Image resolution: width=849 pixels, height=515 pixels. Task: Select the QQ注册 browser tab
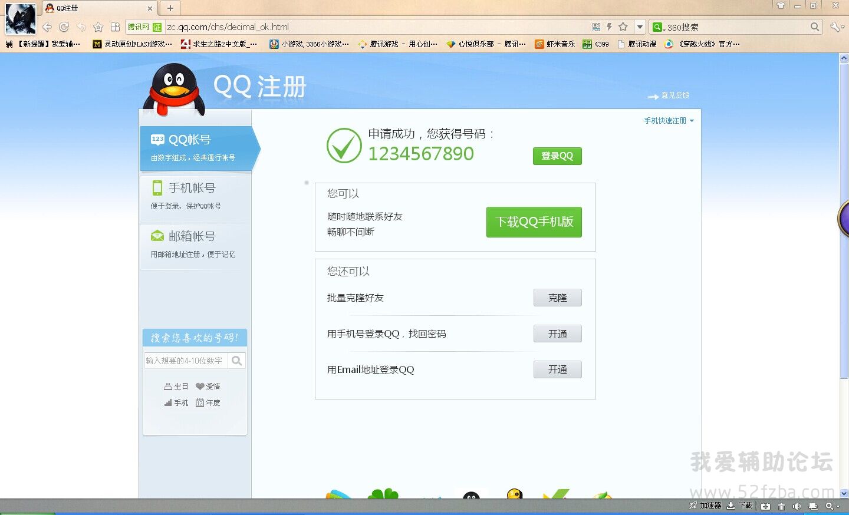pyautogui.click(x=99, y=8)
